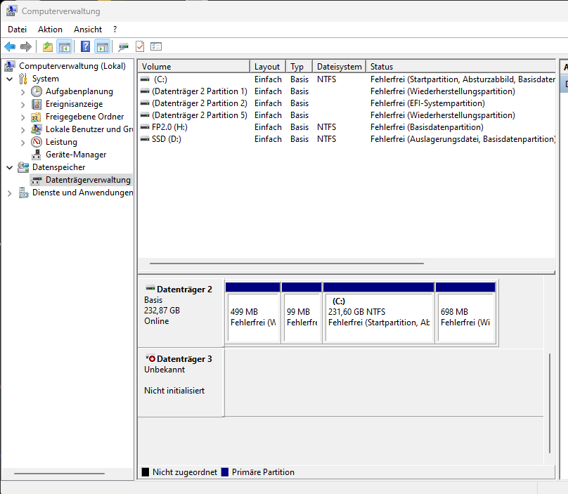Click the checkmark properties toolbar icon

pos(140,46)
